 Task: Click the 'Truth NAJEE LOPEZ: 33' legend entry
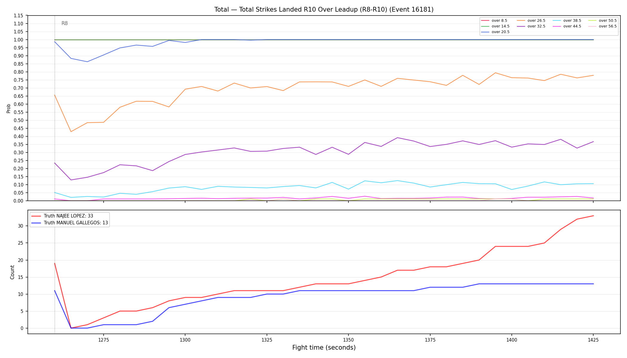click(62, 216)
